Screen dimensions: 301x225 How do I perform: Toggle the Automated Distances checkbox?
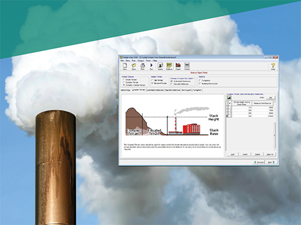click(172, 81)
